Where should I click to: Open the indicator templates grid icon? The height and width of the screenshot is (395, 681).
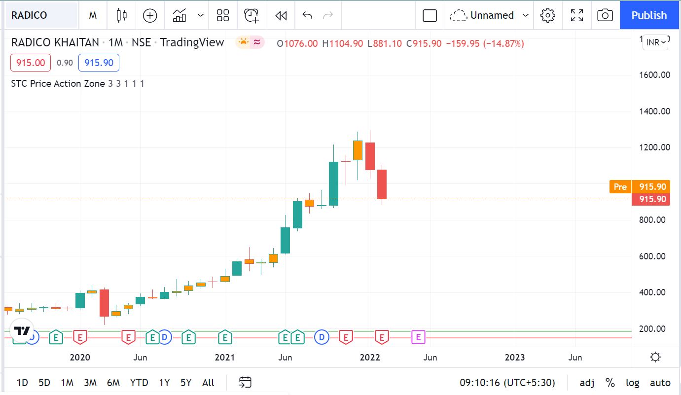[x=223, y=15]
